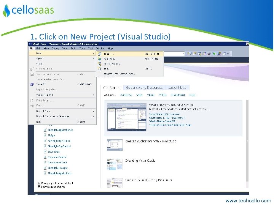This screenshot has height=205, width=274.
Task: Open Community and Learning Resources section
Action: [x=148, y=180]
